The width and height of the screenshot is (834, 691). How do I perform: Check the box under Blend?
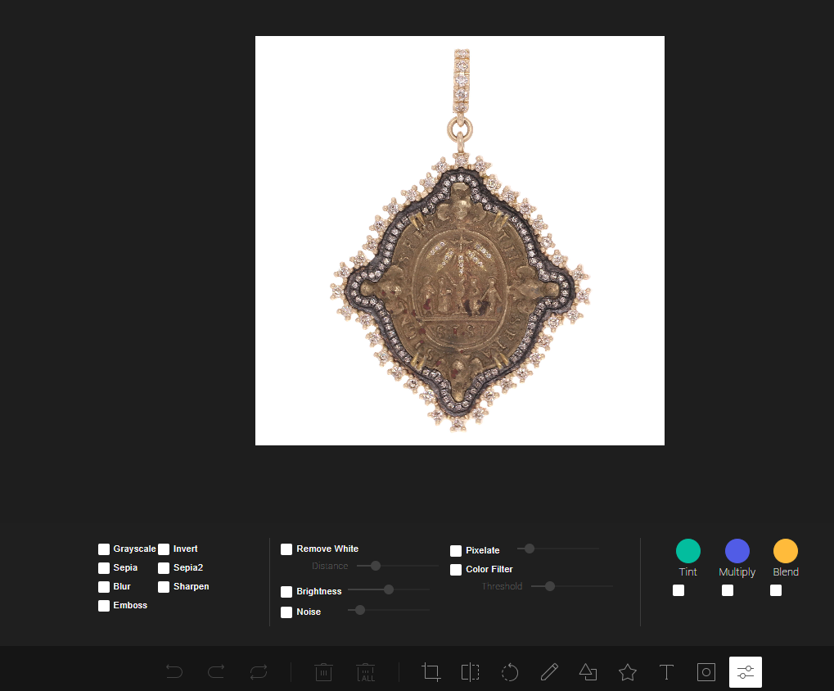point(776,590)
